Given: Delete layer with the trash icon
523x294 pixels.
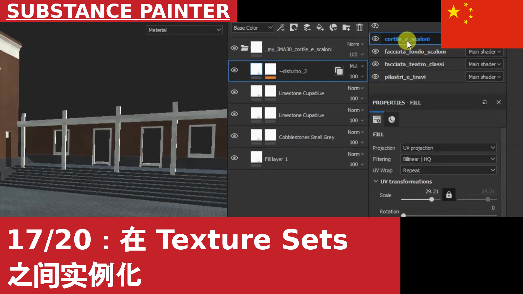Looking at the screenshot, I should (x=360, y=27).
